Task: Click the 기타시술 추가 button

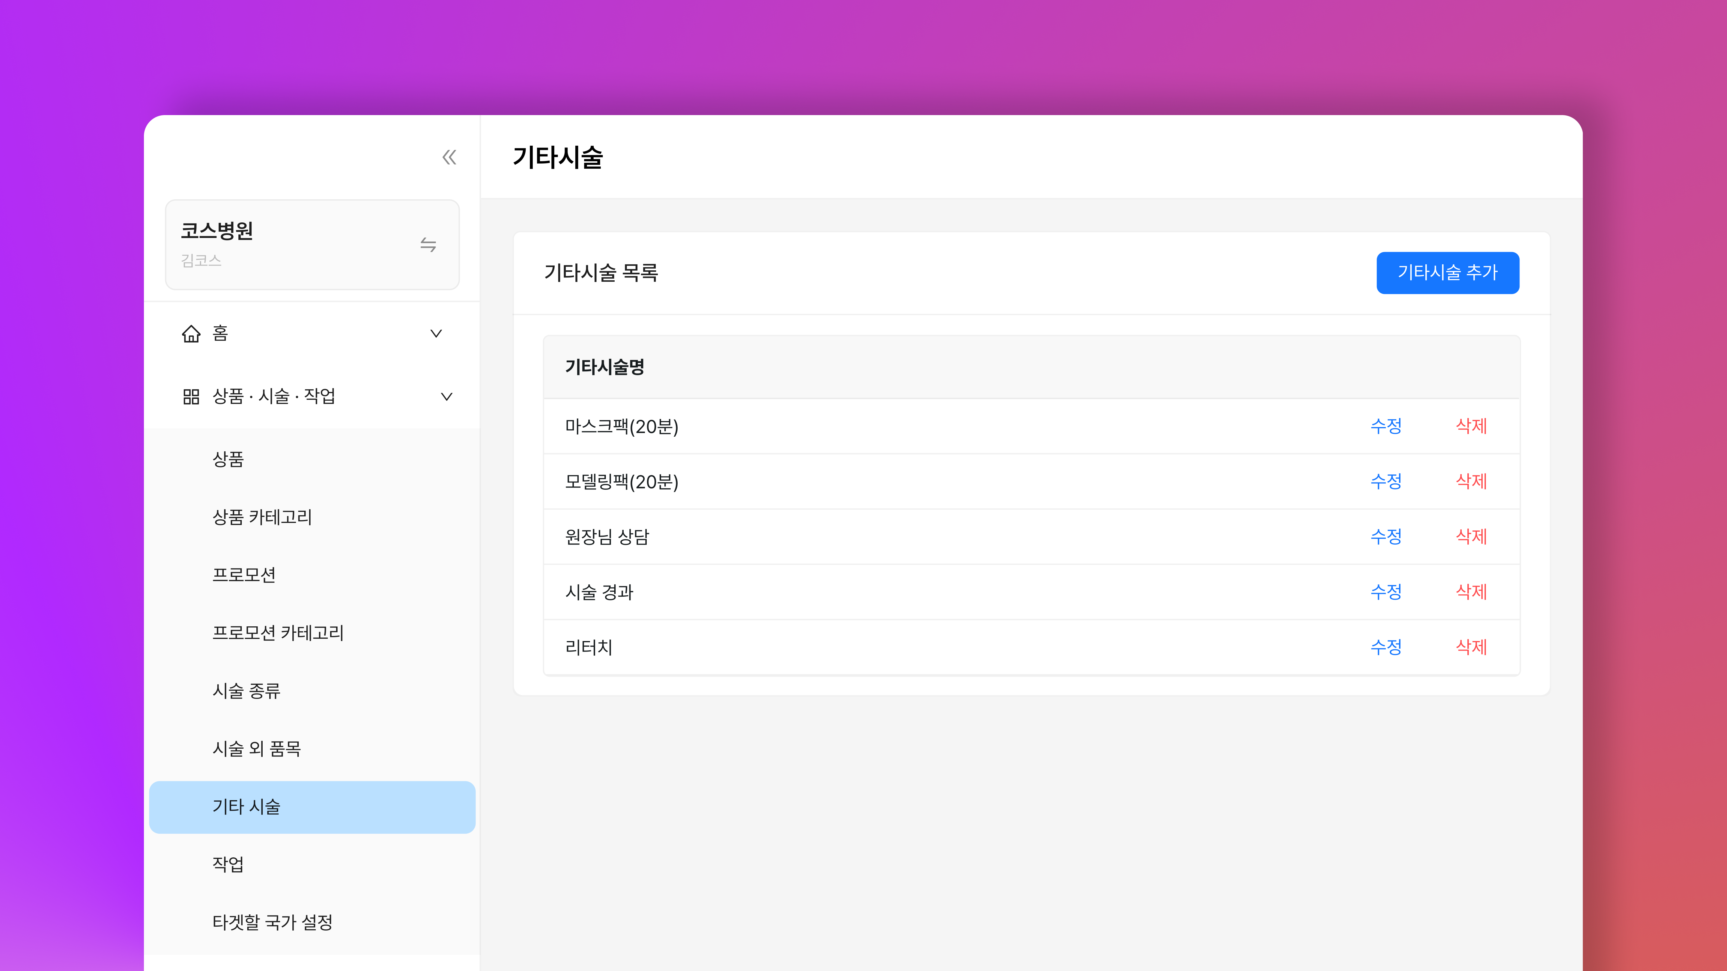Action: coord(1448,273)
